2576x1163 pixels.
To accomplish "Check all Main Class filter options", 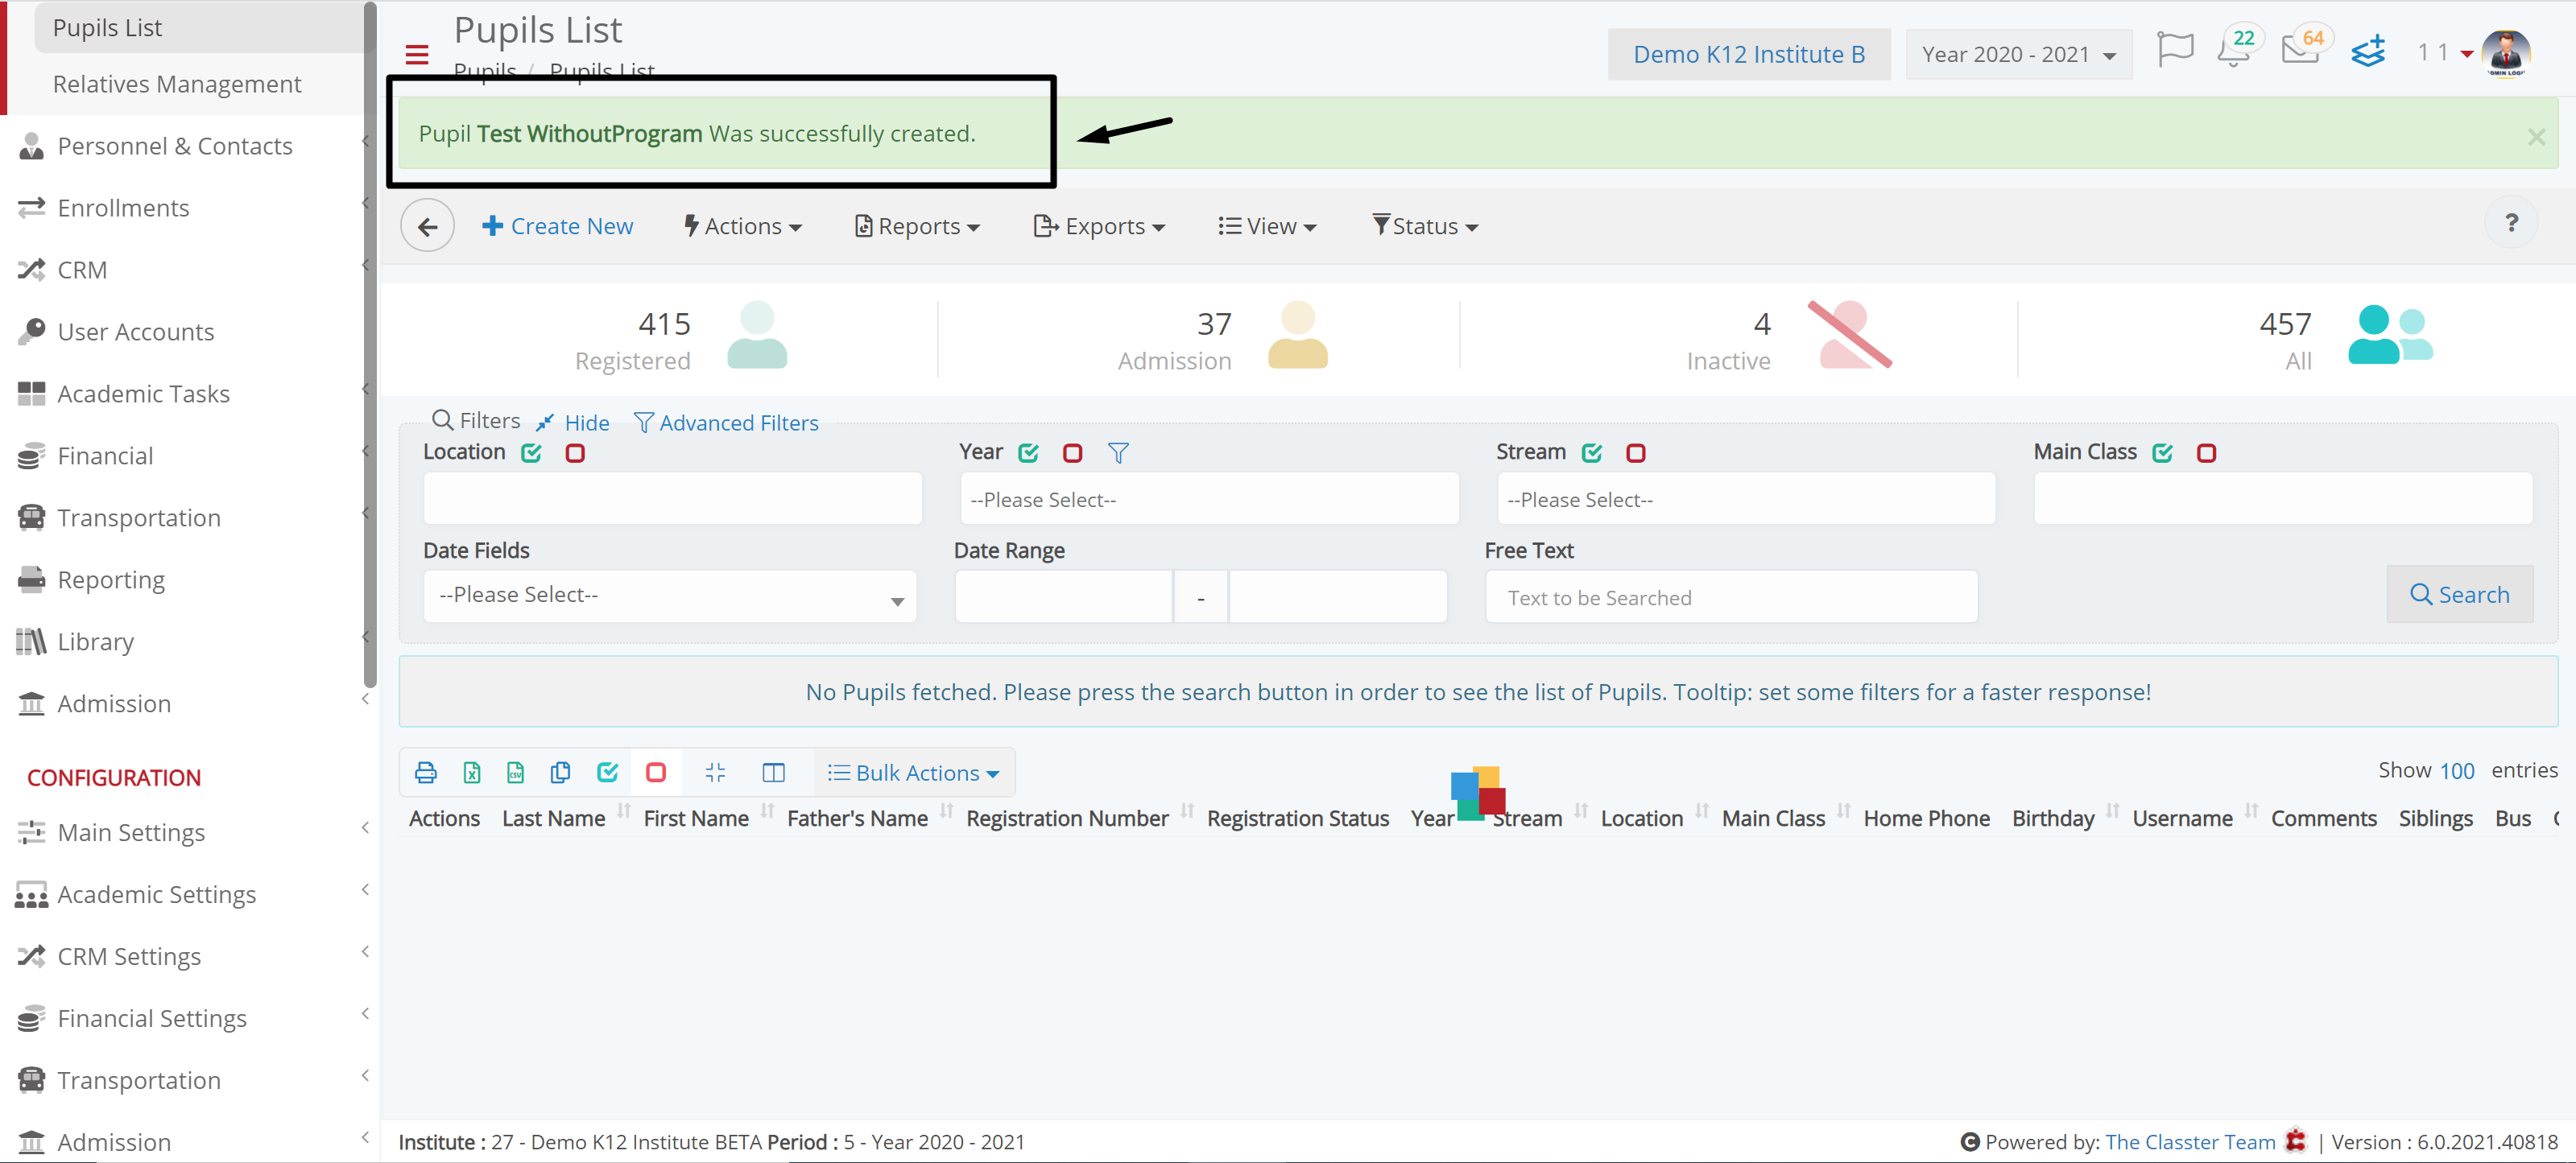I will [x=2162, y=452].
